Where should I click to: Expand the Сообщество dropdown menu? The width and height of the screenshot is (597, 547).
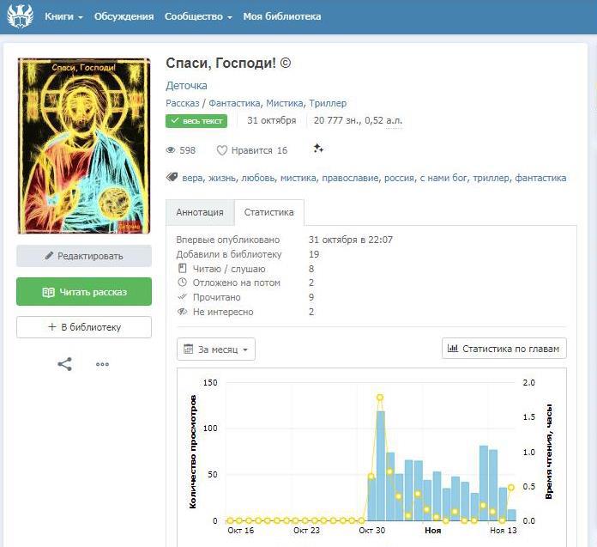198,16
